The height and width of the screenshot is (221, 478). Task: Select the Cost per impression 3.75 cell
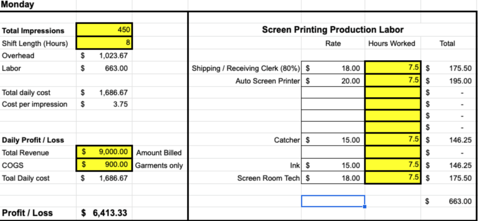pos(104,104)
